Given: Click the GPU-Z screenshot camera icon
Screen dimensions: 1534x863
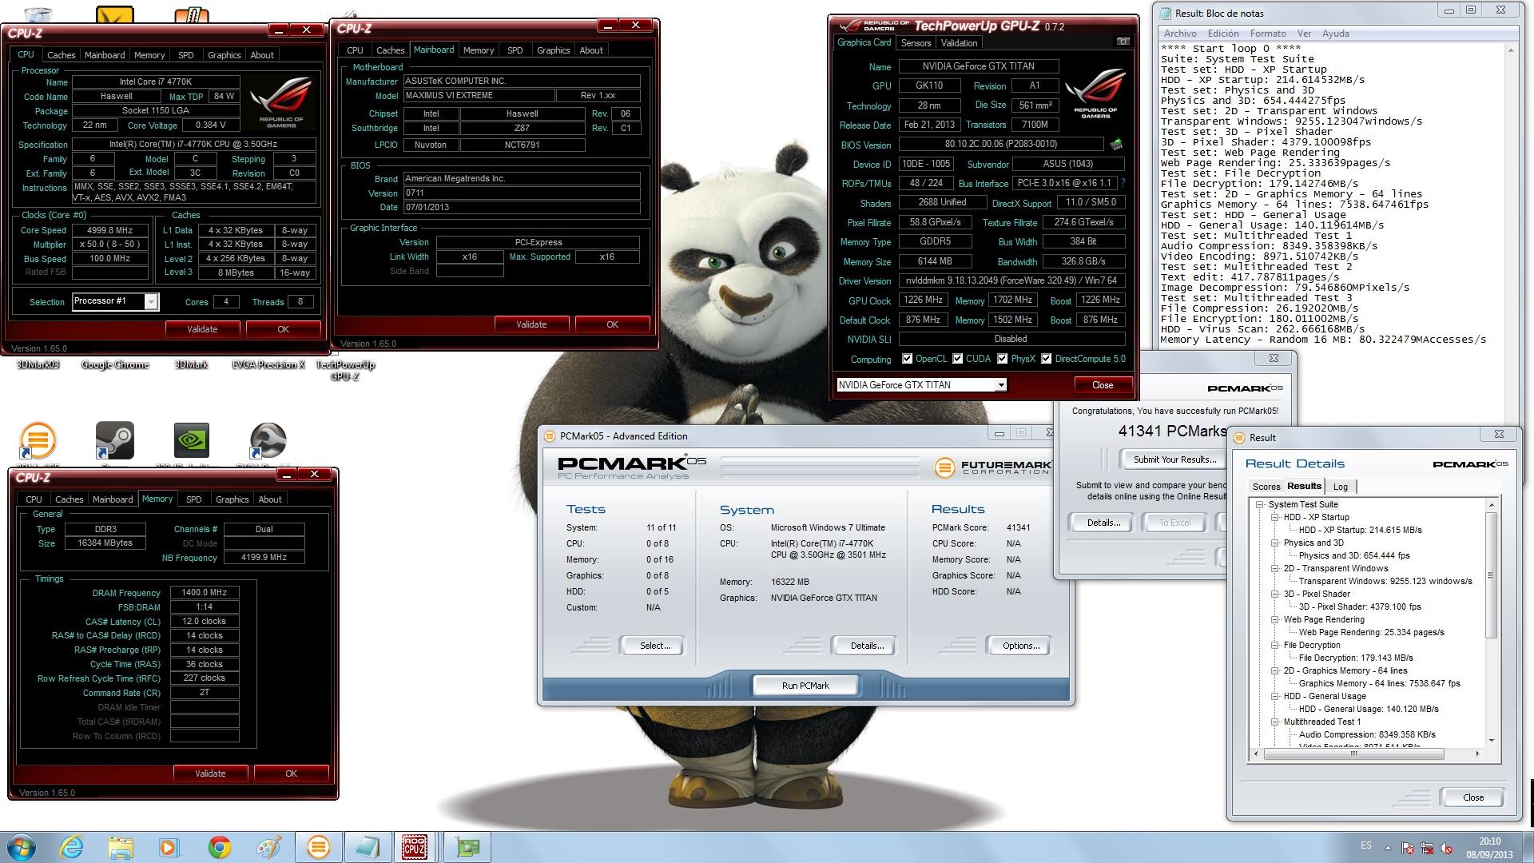Looking at the screenshot, I should click(x=1123, y=42).
